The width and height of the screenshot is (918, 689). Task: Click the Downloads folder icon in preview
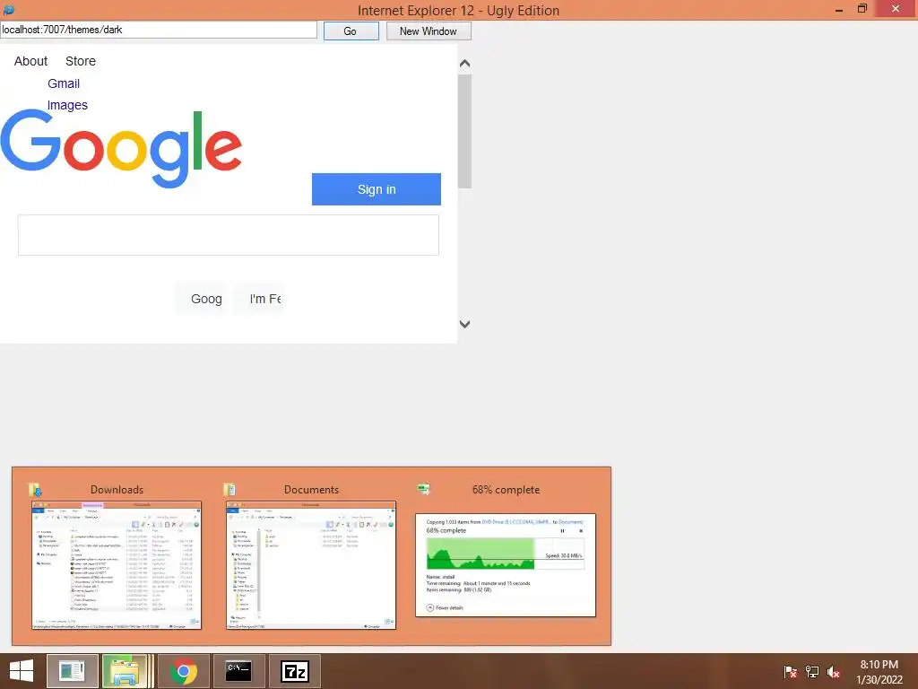coord(35,489)
